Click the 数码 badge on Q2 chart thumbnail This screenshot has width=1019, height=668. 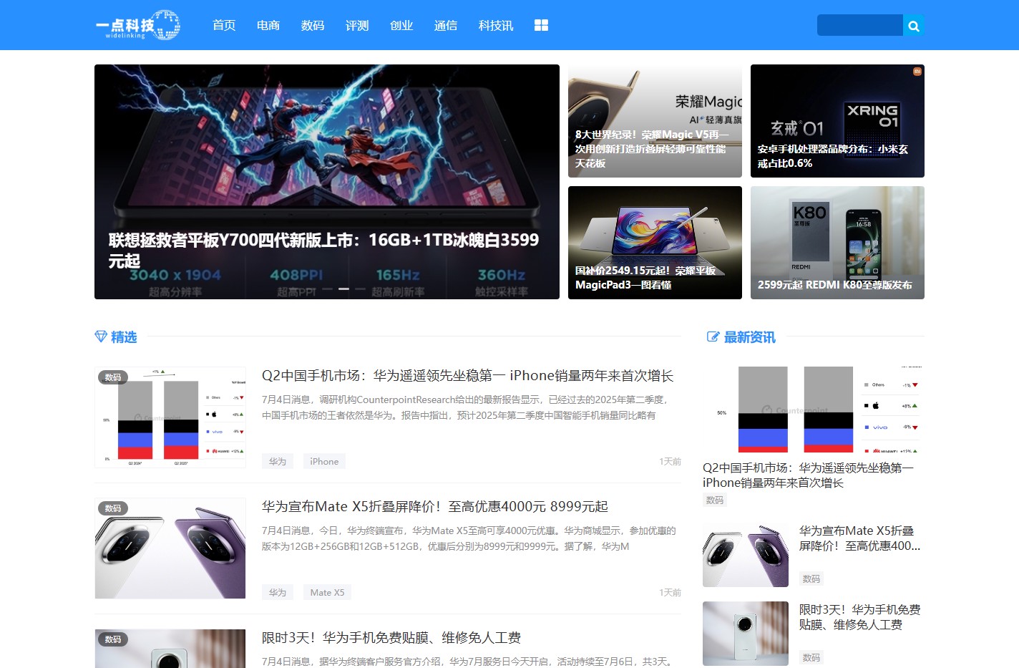click(113, 377)
